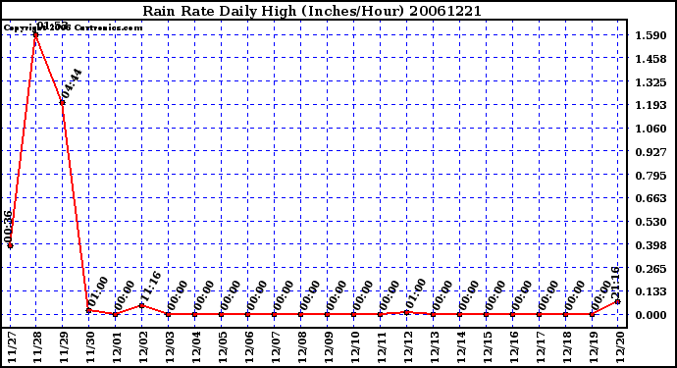Click the 11/27 data point marker

tap(11, 245)
